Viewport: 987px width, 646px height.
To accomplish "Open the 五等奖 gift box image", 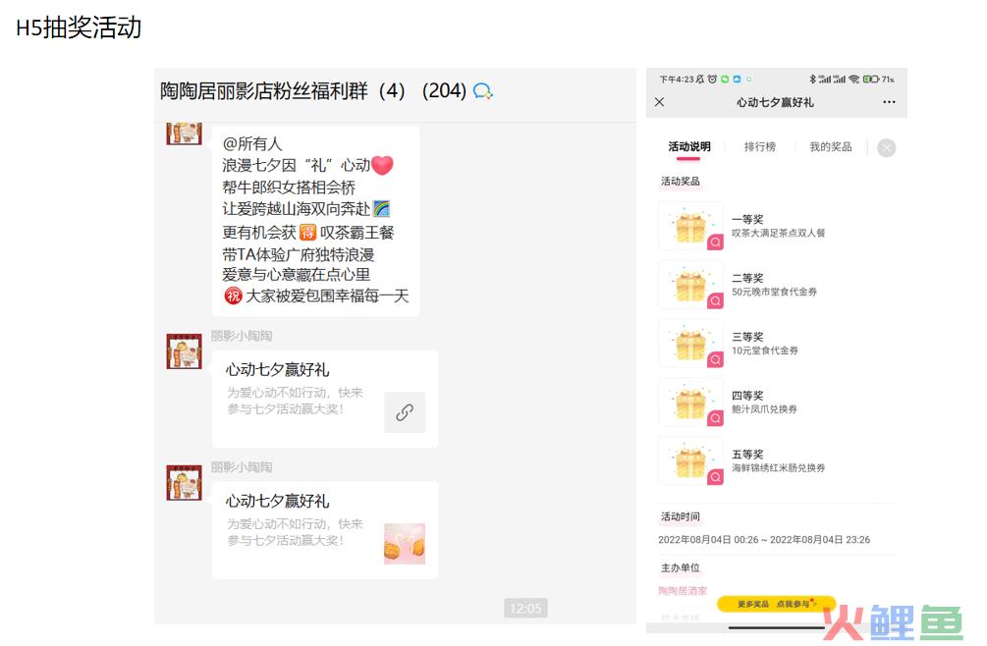I will pyautogui.click(x=690, y=460).
